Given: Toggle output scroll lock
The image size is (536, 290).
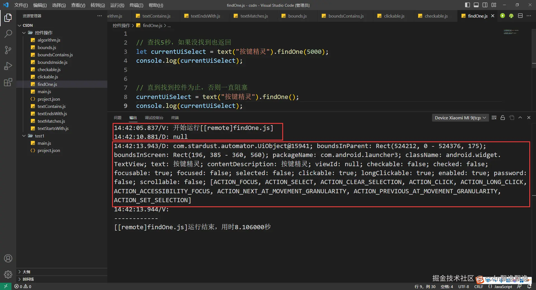Looking at the screenshot, I should click(502, 118).
